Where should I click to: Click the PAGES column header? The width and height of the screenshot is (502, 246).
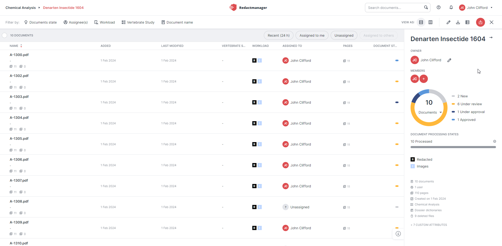(x=348, y=46)
